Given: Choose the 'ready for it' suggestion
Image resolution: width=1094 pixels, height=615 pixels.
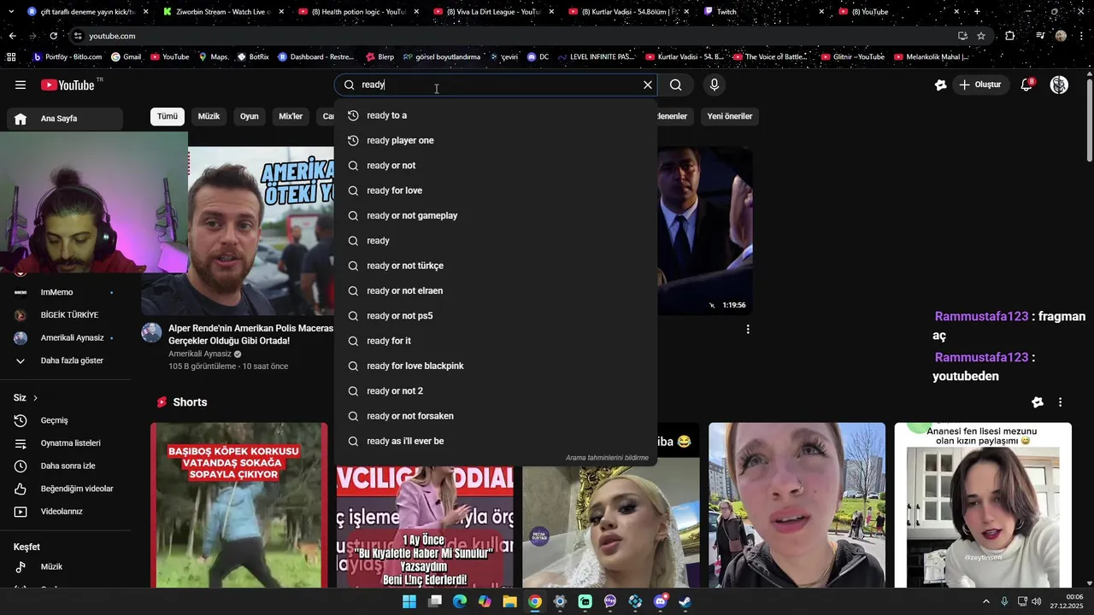Looking at the screenshot, I should click(x=496, y=341).
